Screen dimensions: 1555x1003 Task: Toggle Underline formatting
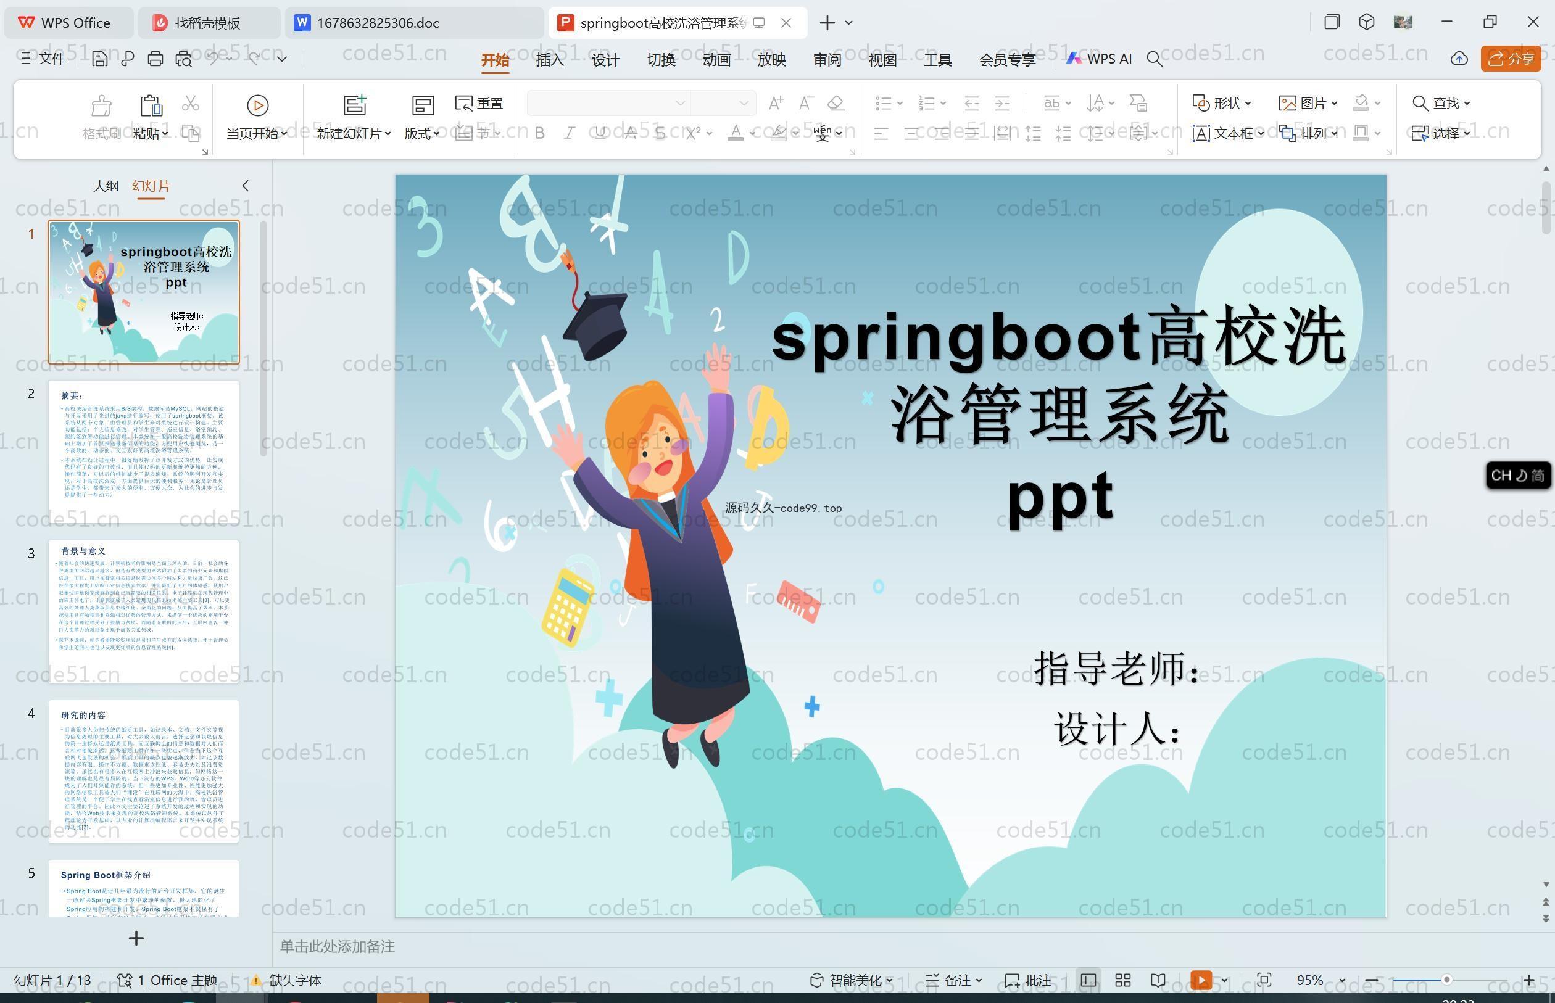click(x=600, y=133)
